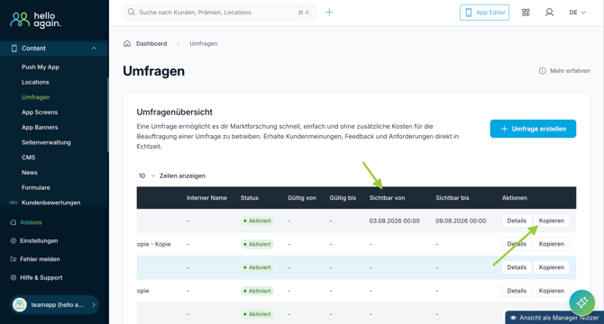
Task: Open Seitenverwaltung in sidebar
Action: [46, 142]
